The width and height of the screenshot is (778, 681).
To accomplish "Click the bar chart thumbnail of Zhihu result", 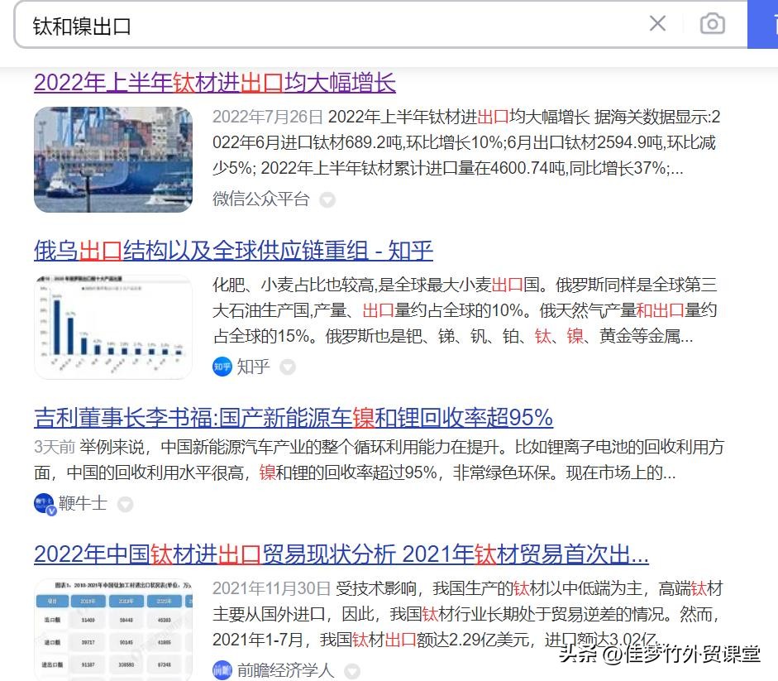I will click(113, 326).
